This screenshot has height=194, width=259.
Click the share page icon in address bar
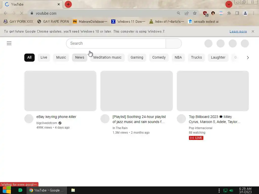coord(187,13)
